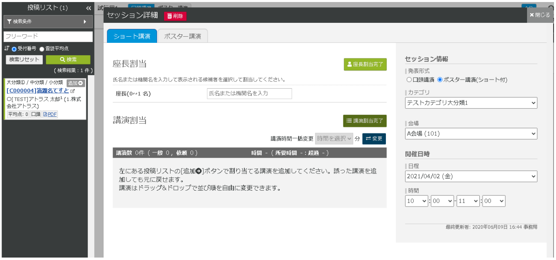
Task: Click the magnifier icon on the green 検索 button
Action: pos(62,59)
